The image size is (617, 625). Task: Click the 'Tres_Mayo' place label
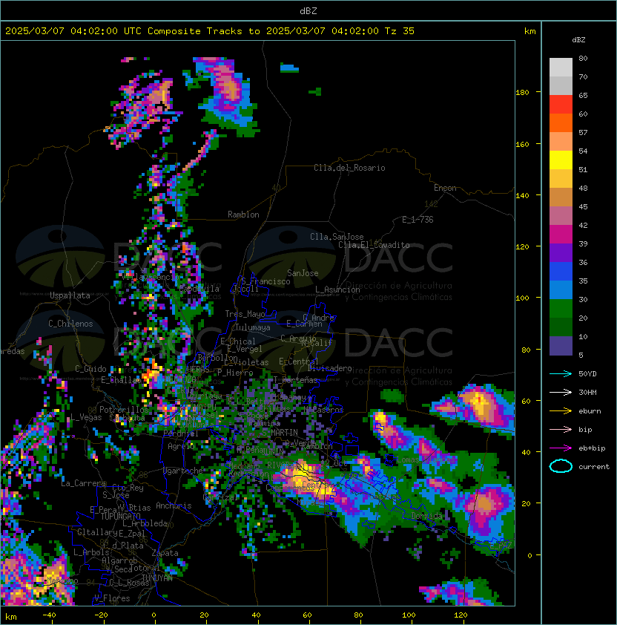245,314
